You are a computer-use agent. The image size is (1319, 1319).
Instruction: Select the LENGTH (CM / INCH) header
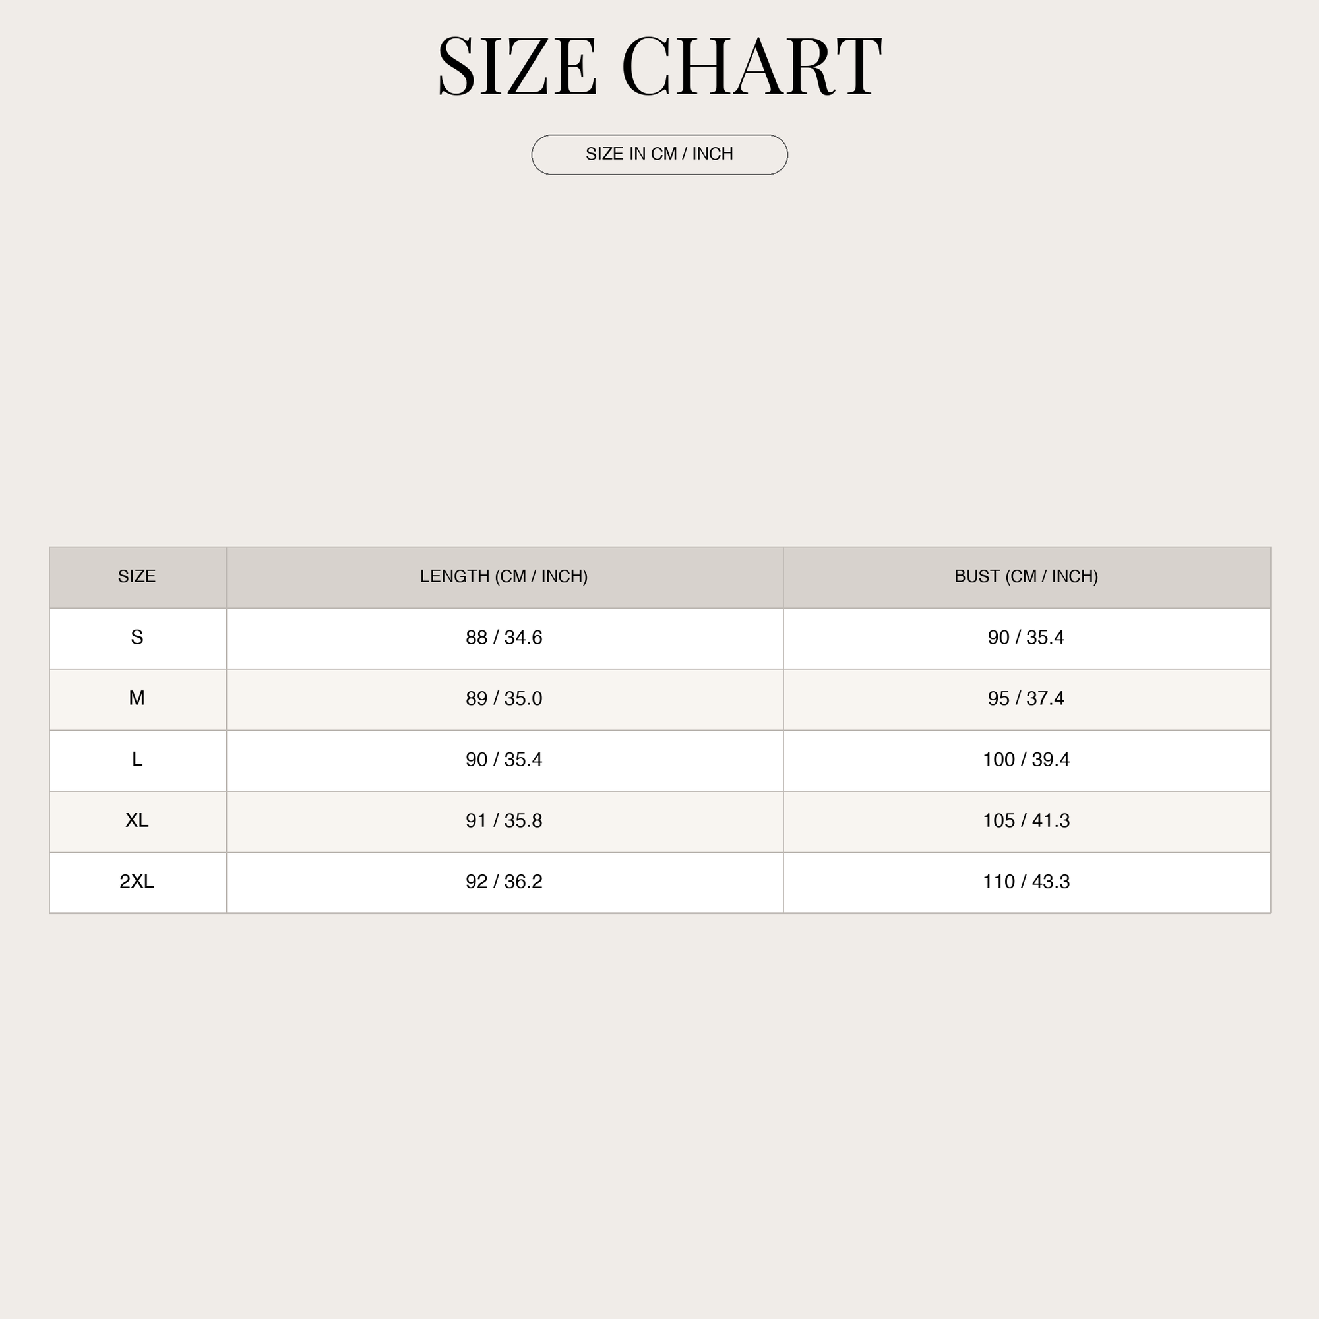[x=505, y=577]
